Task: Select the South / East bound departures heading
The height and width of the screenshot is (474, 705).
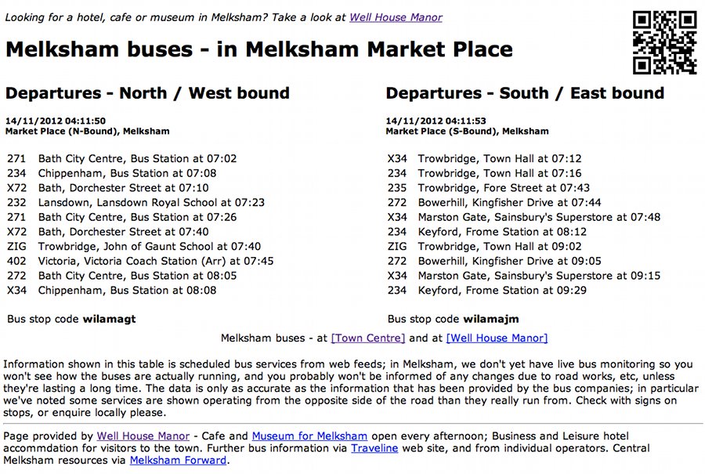Action: point(525,94)
